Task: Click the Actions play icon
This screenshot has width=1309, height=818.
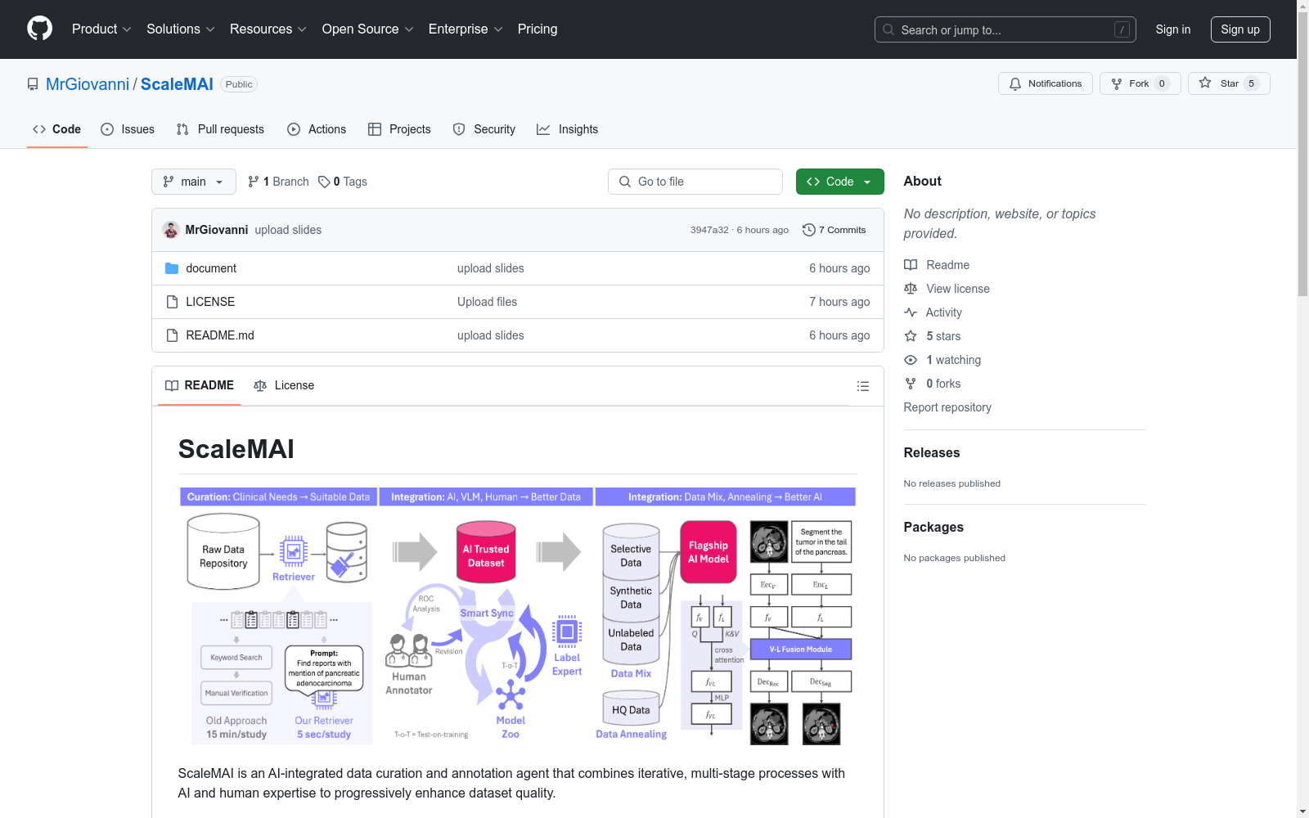Action: [x=294, y=129]
